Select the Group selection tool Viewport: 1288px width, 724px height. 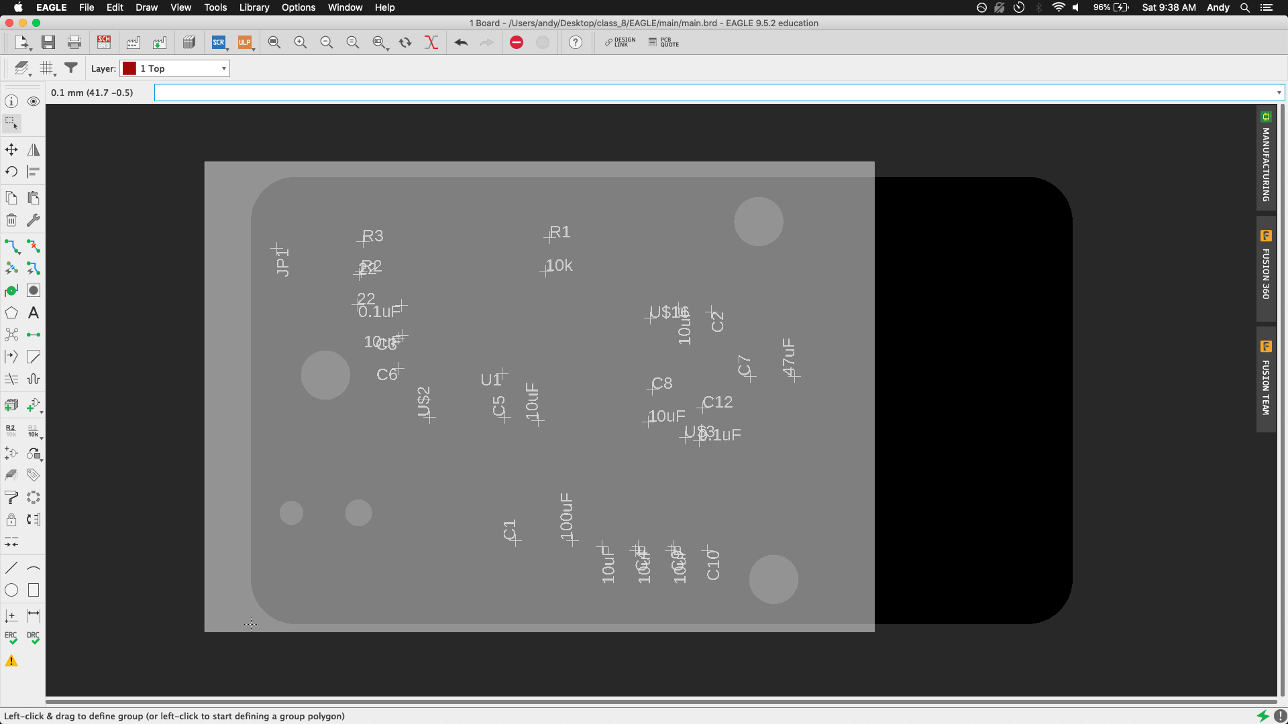[x=11, y=123]
